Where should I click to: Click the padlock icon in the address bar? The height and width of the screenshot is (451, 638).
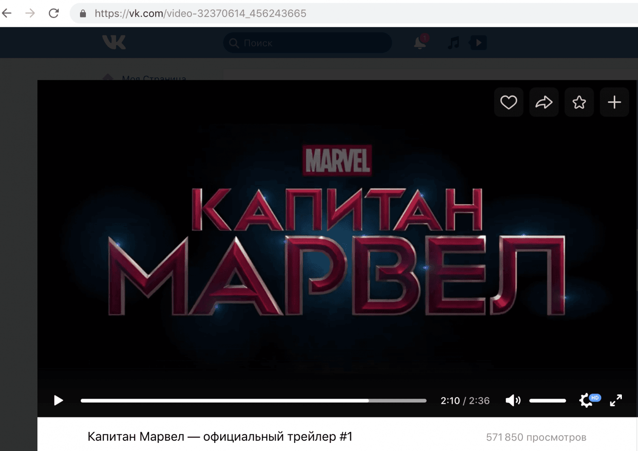(83, 14)
